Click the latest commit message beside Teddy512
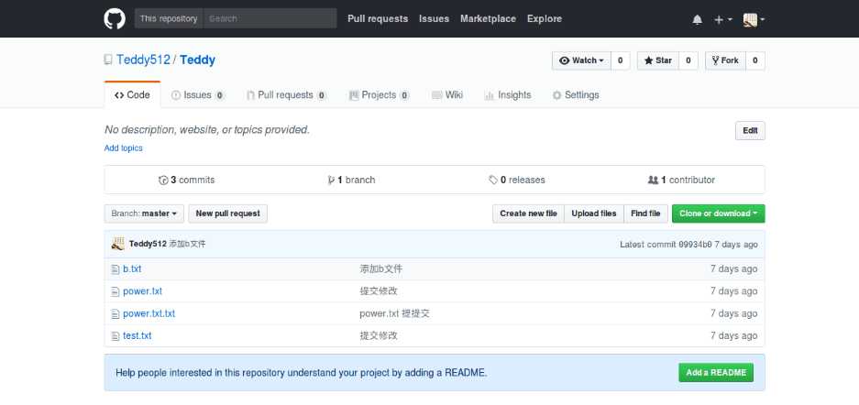The width and height of the screenshot is (859, 405). tap(187, 244)
